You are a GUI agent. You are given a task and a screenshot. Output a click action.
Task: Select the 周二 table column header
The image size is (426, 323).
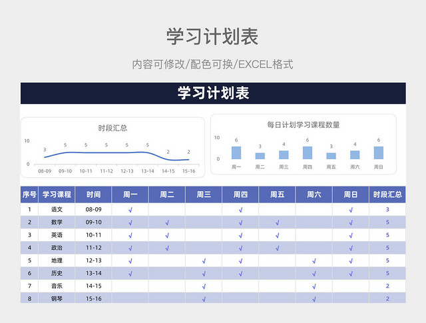(167, 194)
